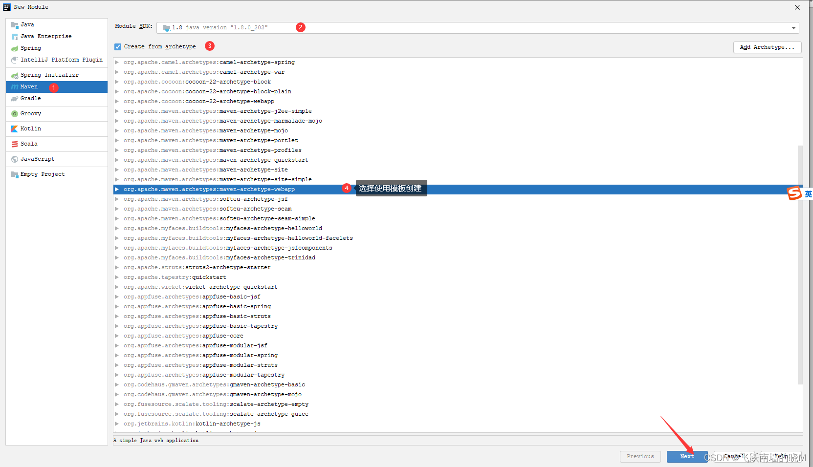
Task: Select Kotlin module type
Action: click(57, 129)
